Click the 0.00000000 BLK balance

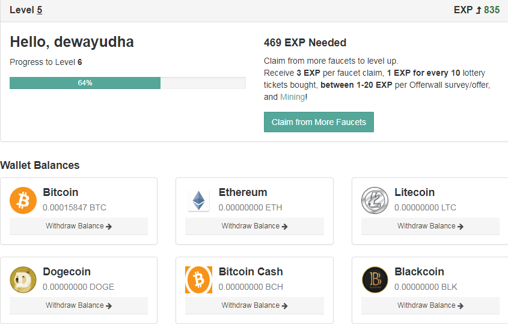coord(426,287)
